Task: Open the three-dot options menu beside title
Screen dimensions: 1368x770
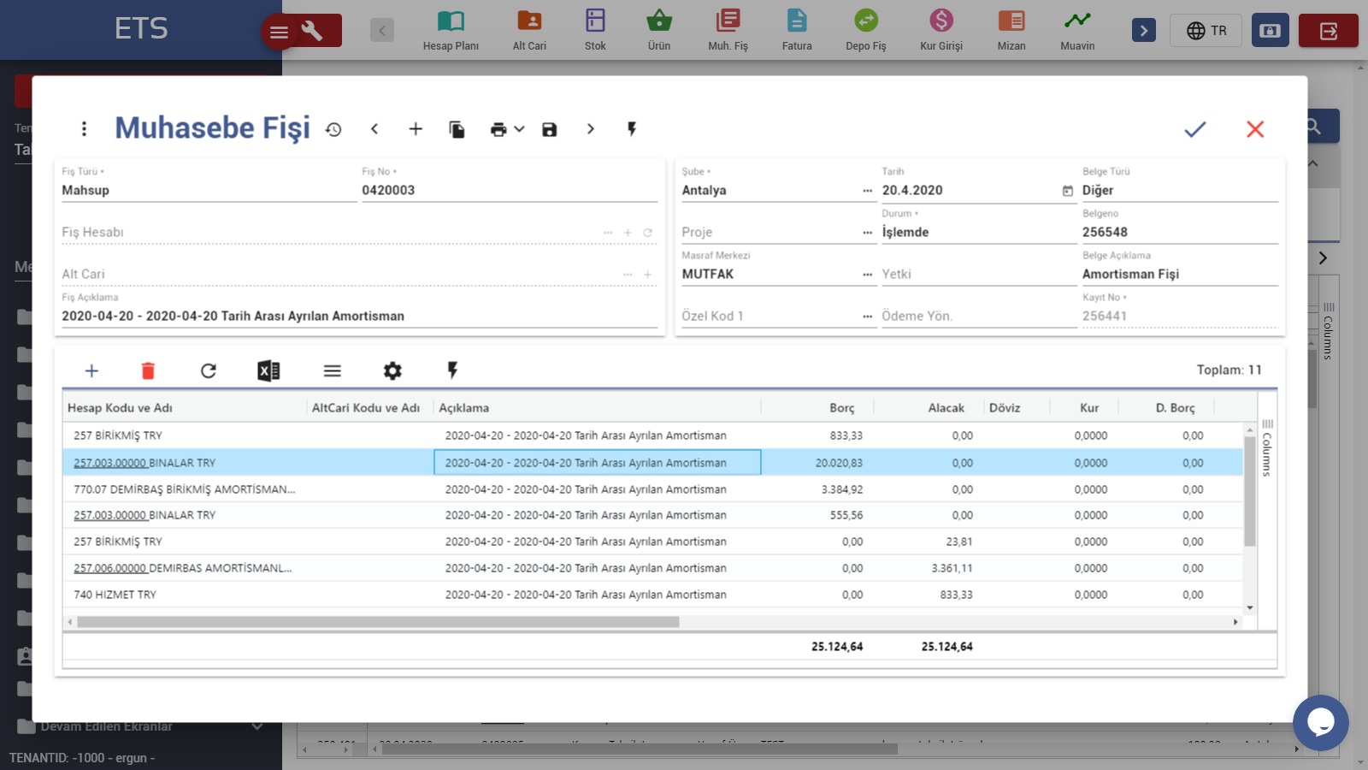Action: [84, 129]
